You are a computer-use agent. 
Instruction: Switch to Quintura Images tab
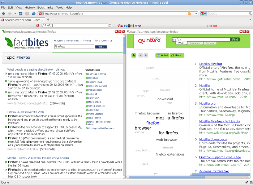195,43
